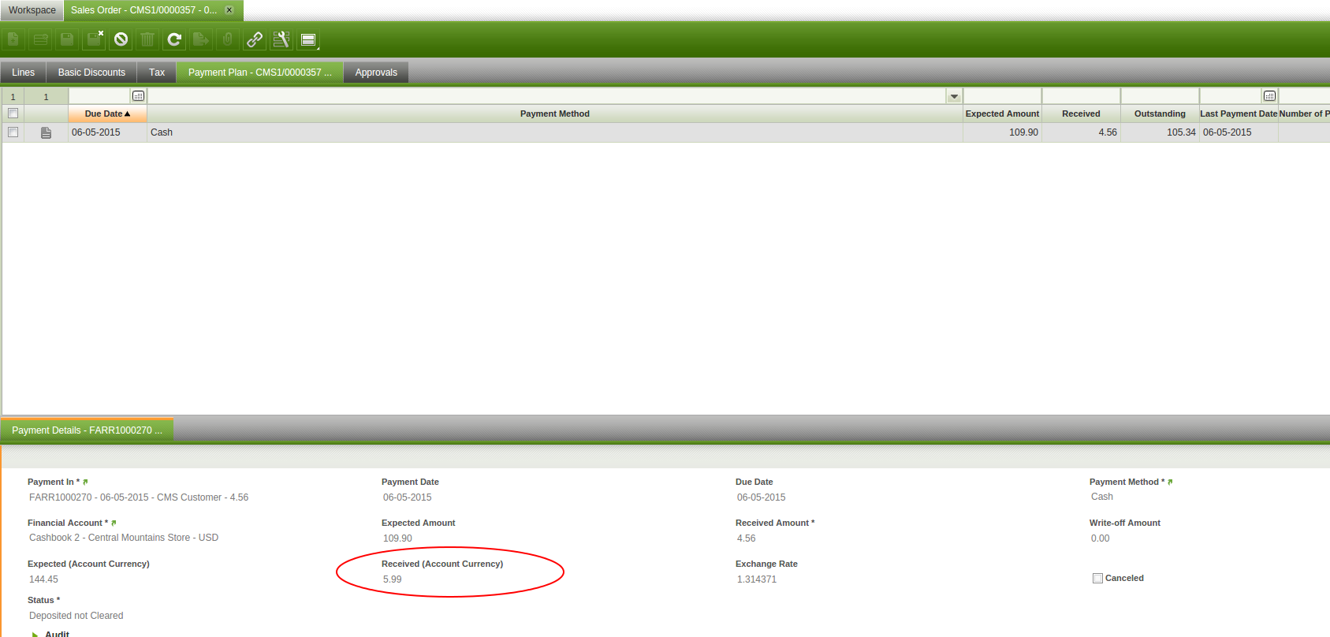Open the Tax tab

157,73
